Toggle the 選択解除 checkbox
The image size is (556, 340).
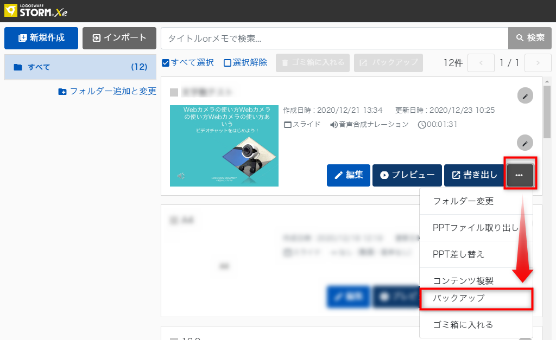[x=228, y=63]
